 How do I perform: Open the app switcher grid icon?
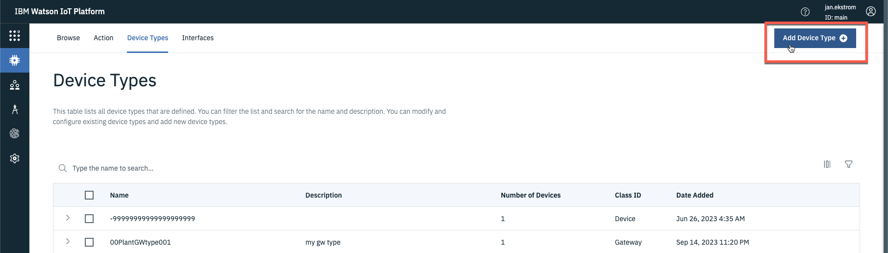click(15, 36)
